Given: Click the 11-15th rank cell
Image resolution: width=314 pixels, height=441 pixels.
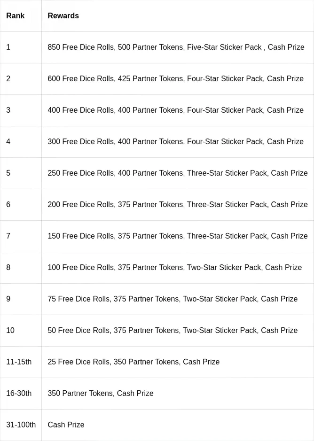Looking at the screenshot, I should point(19,362).
